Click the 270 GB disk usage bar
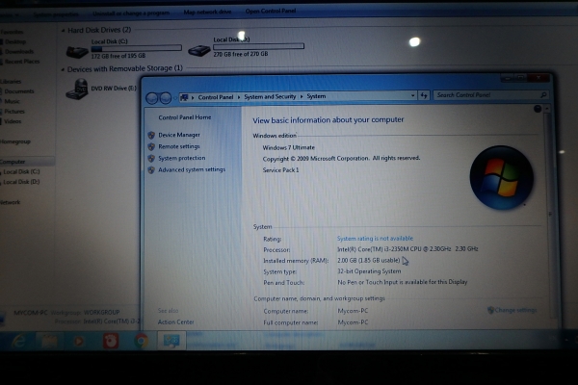This screenshot has height=385, width=578. pyautogui.click(x=258, y=46)
